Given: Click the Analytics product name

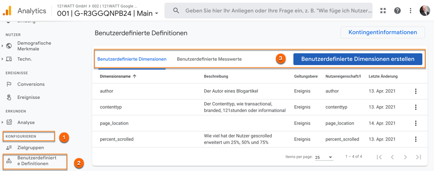Looking at the screenshot, I should (x=32, y=11).
